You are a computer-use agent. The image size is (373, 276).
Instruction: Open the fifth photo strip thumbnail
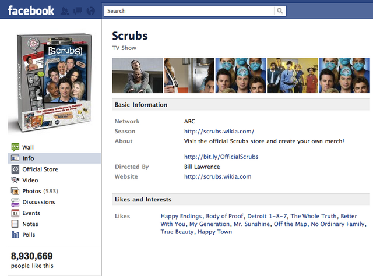[344, 75]
